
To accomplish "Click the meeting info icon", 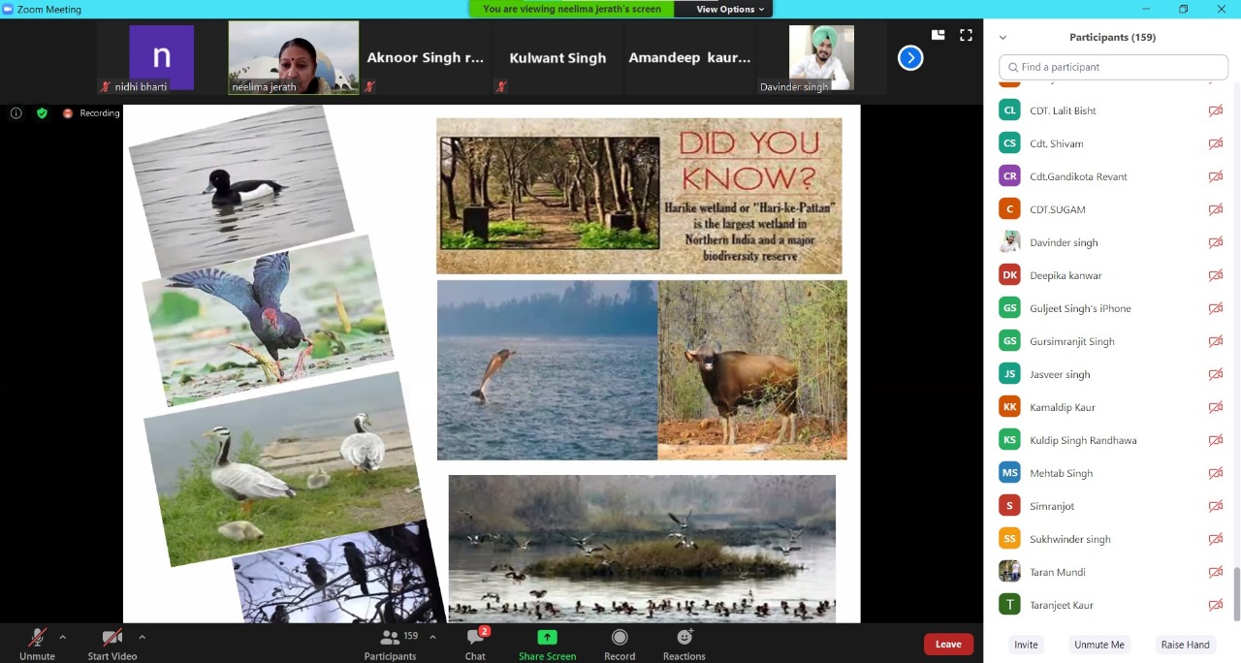I will tap(16, 113).
